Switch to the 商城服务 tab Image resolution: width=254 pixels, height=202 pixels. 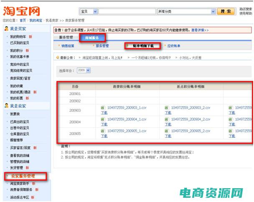(92, 38)
